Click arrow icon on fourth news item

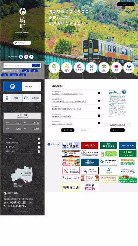point(99,116)
